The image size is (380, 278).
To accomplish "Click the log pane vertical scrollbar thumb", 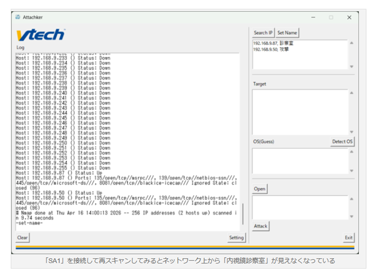I will pyautogui.click(x=242, y=214).
